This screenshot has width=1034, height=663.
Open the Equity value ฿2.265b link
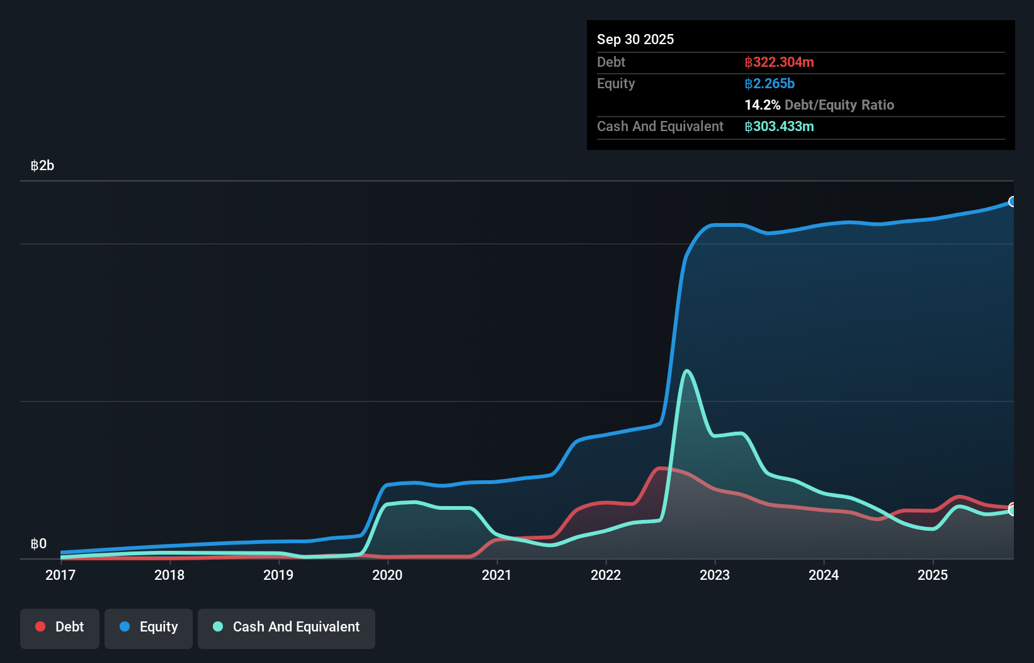(770, 83)
